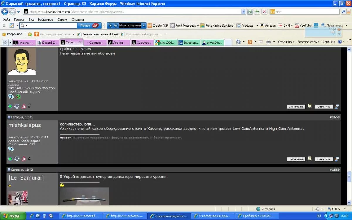This screenshot has width=352, height=220.
Task: Click the Home icon in command bar
Action: point(238,42)
